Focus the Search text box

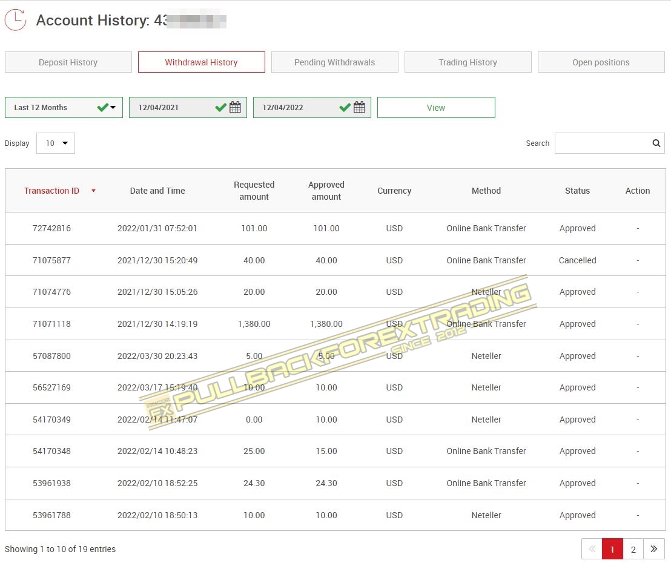pyautogui.click(x=603, y=143)
